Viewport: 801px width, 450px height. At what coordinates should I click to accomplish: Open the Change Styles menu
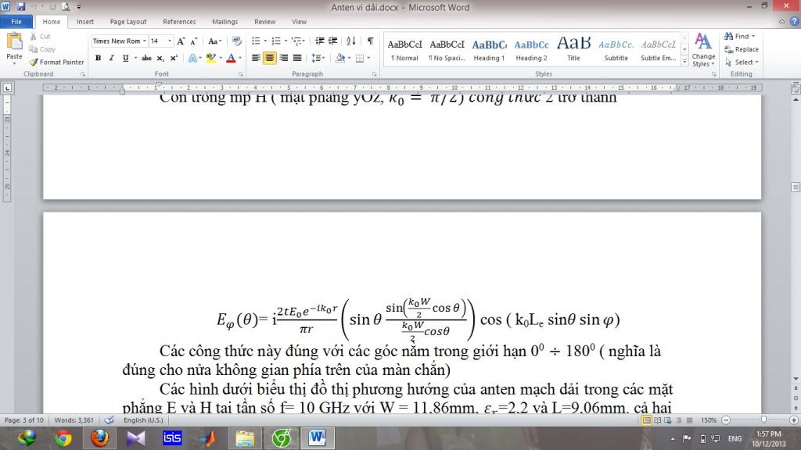703,50
